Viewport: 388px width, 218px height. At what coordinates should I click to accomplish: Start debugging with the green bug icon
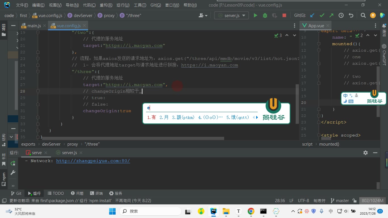265,16
